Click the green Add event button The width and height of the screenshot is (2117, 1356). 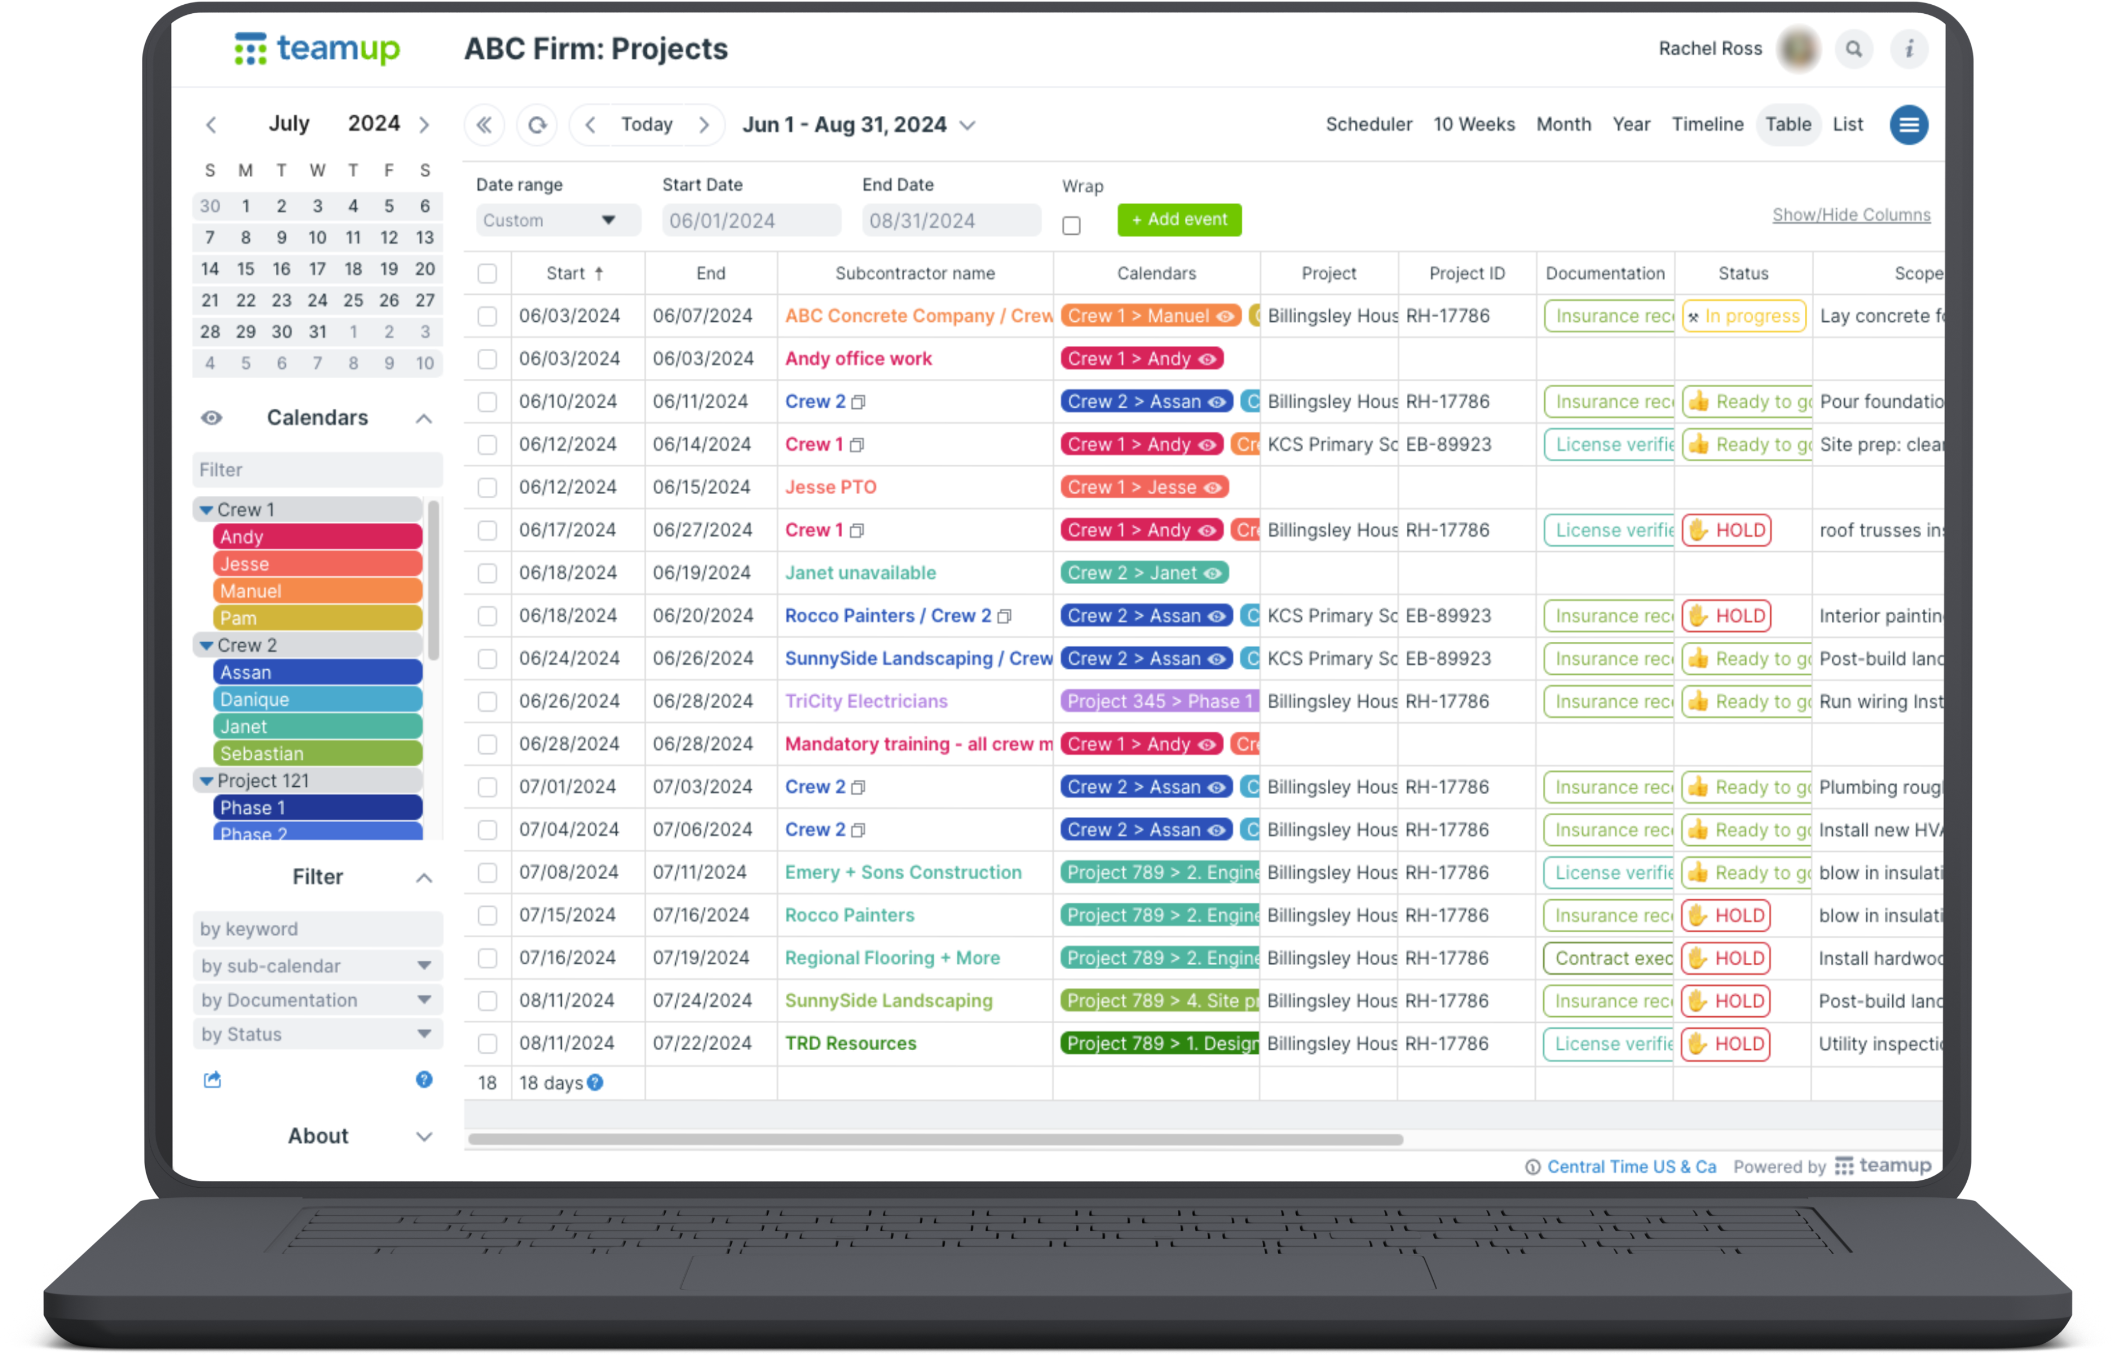[1179, 220]
